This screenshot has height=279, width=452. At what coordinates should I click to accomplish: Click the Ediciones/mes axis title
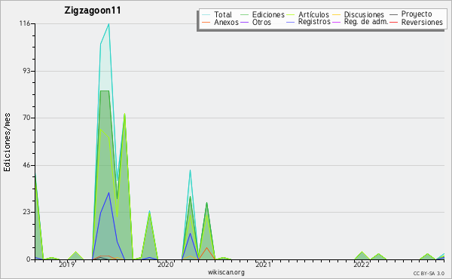click(7, 143)
